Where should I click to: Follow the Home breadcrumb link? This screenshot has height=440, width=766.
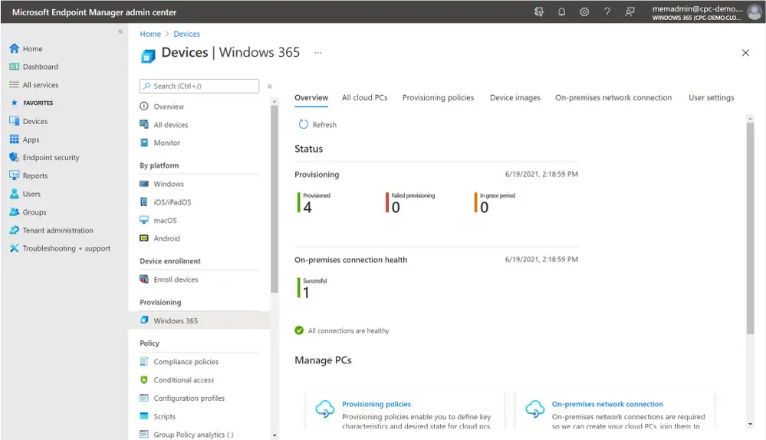point(150,34)
